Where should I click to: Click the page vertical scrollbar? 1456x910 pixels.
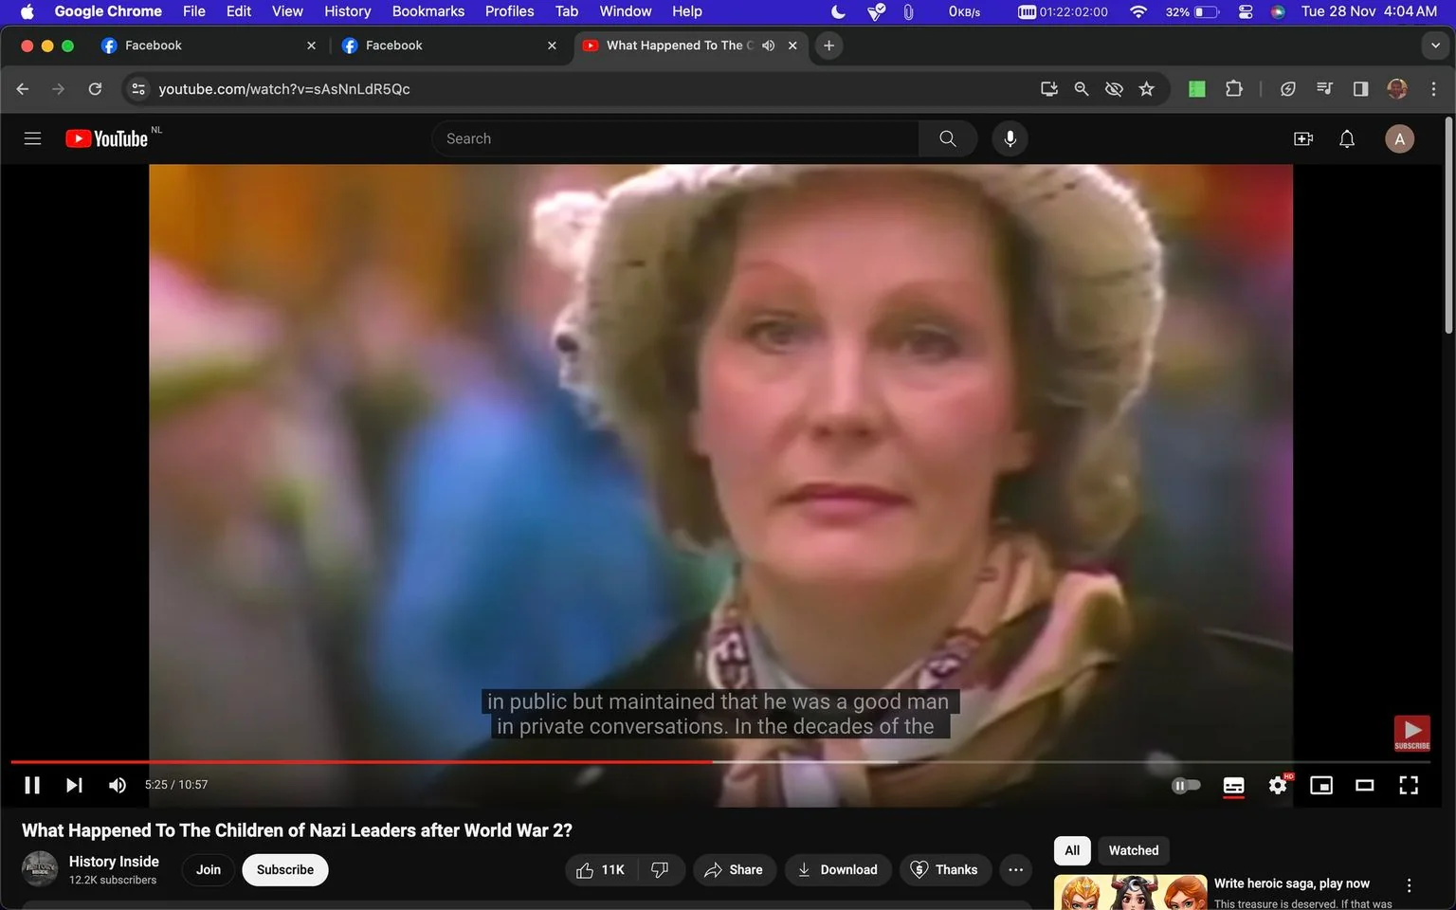tap(1448, 226)
